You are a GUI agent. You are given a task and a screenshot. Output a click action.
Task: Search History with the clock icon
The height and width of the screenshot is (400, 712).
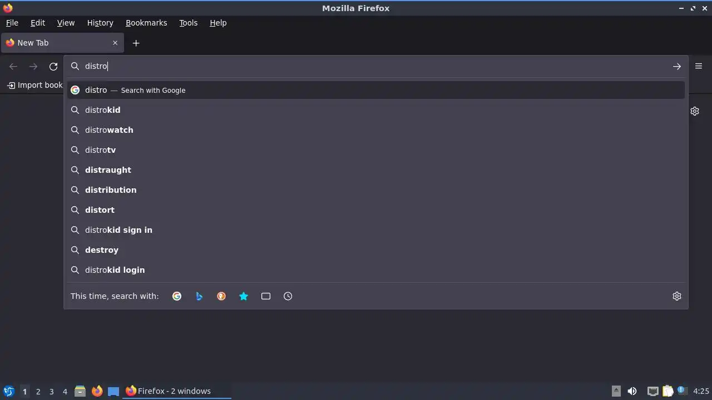[x=288, y=296]
